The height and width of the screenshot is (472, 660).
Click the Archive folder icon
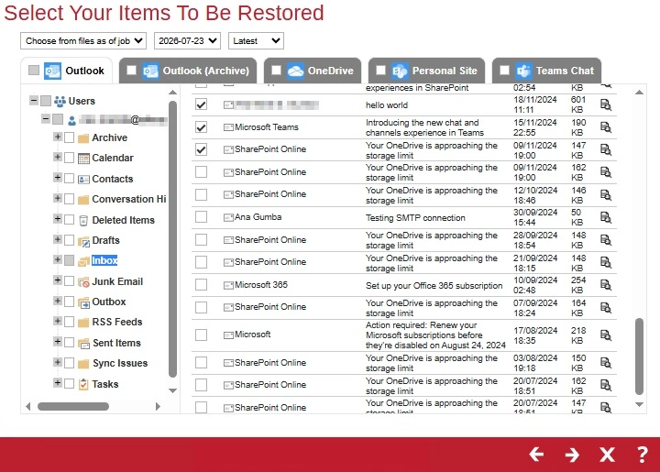coord(83,138)
